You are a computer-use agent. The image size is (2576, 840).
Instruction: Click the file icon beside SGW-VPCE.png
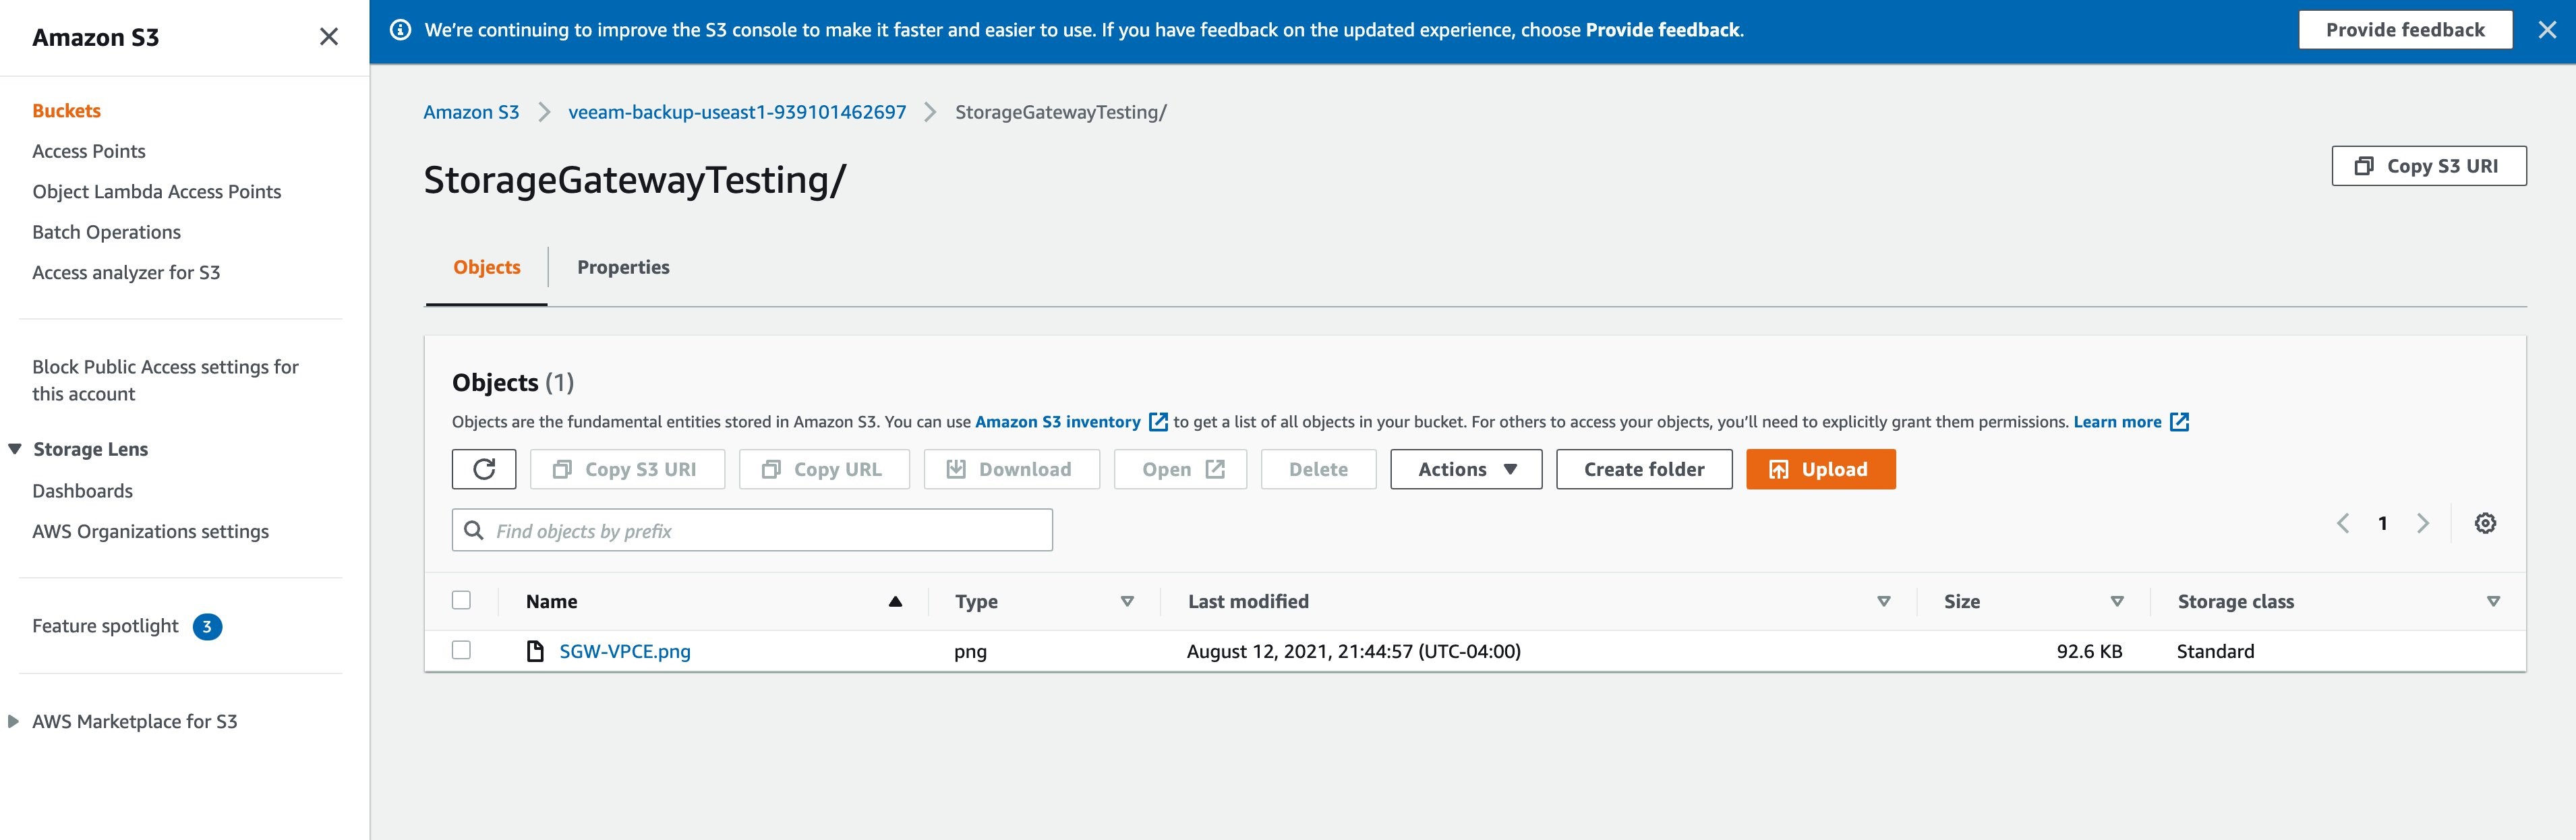(x=535, y=651)
